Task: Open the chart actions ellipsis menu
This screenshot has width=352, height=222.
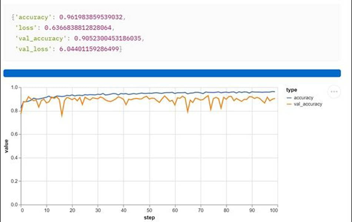Action: [334, 91]
